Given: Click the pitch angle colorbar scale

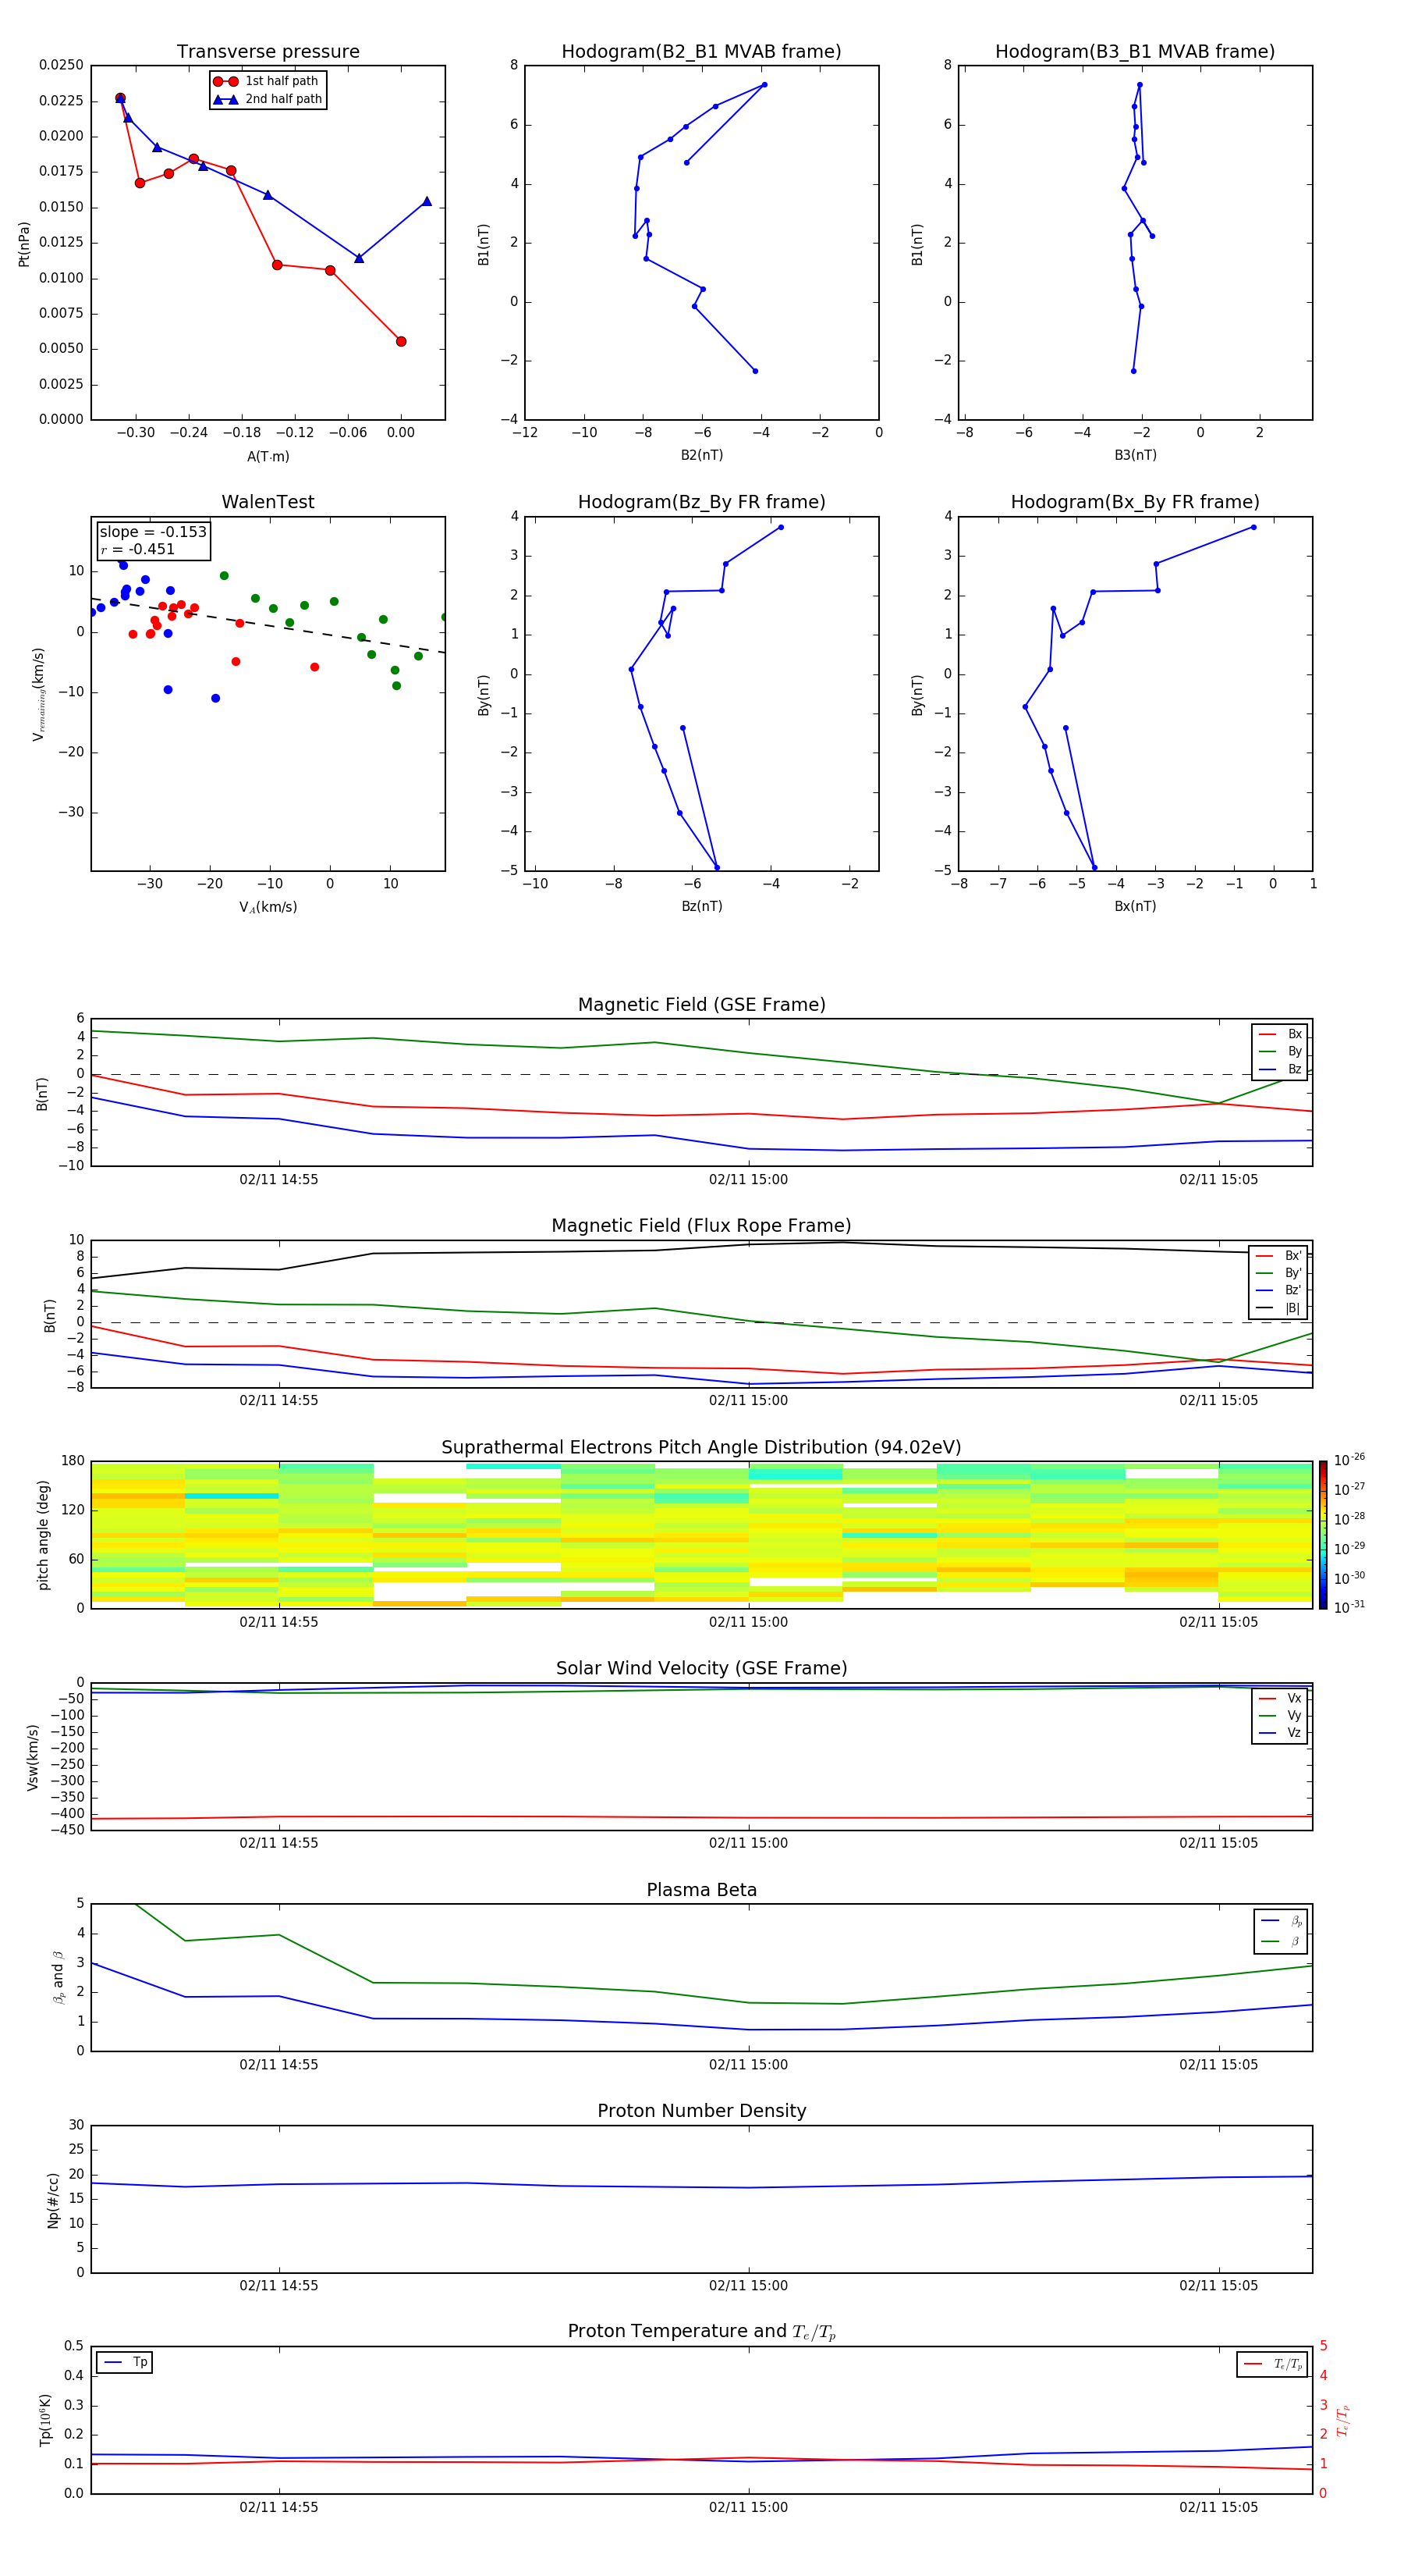Looking at the screenshot, I should (1323, 1535).
